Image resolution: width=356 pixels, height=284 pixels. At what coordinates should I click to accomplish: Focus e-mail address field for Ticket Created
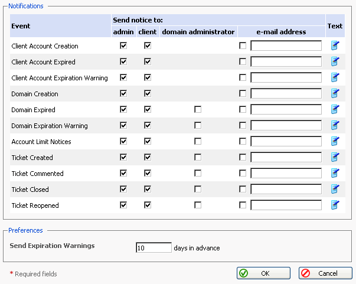point(286,157)
